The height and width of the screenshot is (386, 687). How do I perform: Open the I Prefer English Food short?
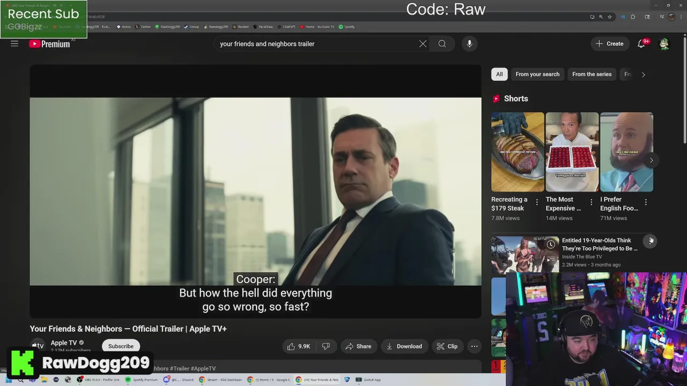click(x=626, y=152)
